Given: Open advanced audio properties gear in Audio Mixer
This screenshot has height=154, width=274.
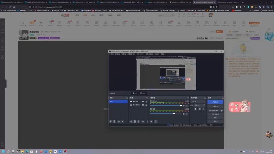Looking at the screenshot, I should pyautogui.click(x=151, y=121).
